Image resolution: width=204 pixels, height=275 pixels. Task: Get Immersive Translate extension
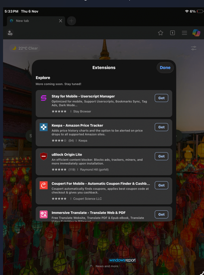click(161, 215)
